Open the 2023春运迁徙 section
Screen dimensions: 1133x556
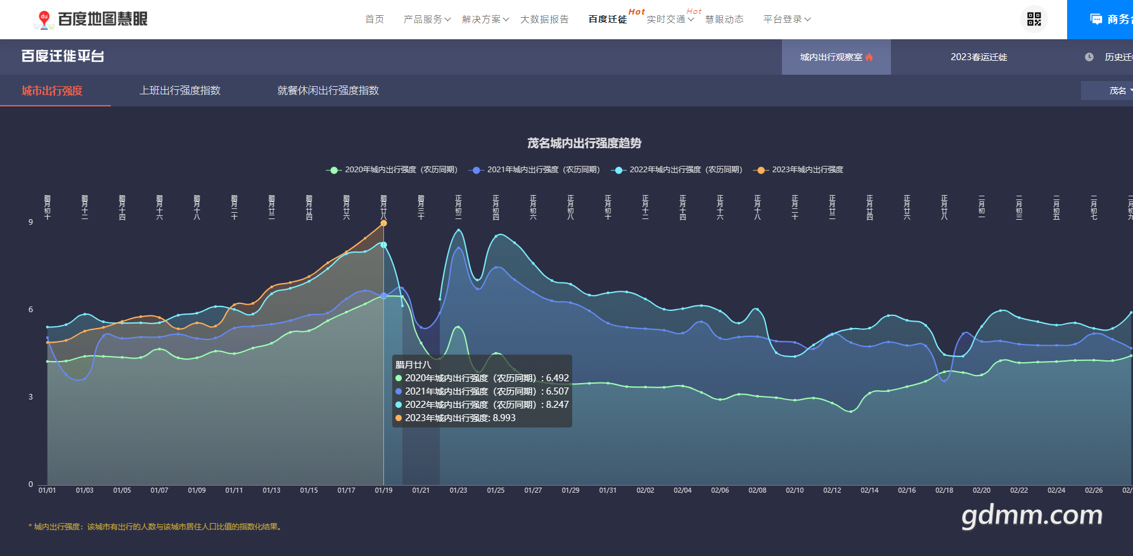tap(979, 57)
